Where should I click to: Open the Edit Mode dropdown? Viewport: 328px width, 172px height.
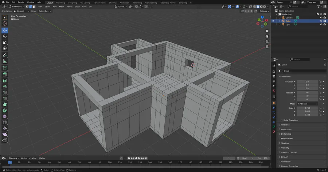coord(16,7)
